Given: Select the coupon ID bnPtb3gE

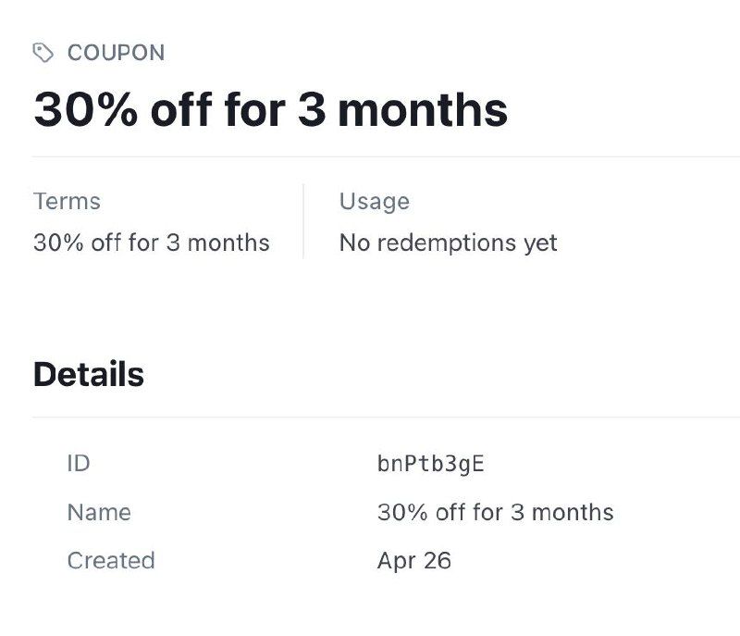Looking at the screenshot, I should tap(430, 464).
